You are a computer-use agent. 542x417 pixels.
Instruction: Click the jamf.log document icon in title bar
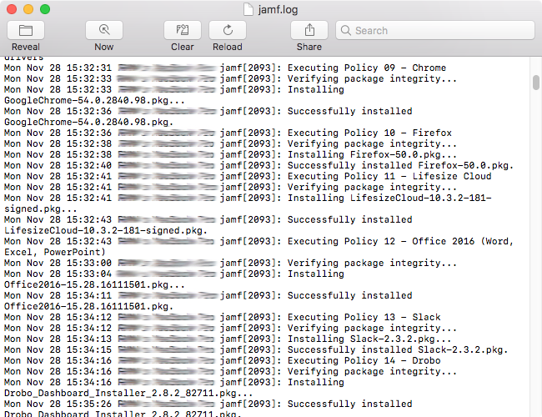point(248,9)
